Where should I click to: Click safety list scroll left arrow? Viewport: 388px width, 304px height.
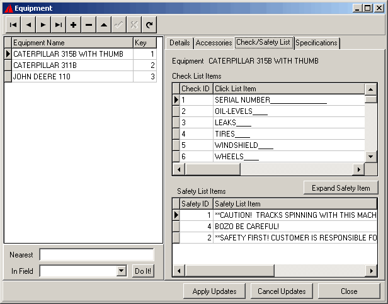(179, 271)
